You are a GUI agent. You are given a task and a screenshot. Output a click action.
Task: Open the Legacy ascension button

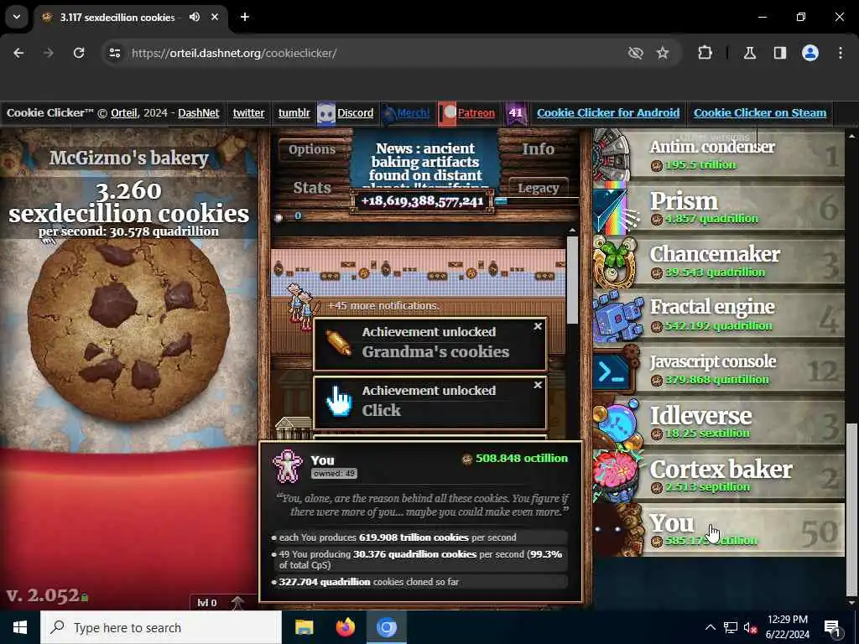pos(538,188)
